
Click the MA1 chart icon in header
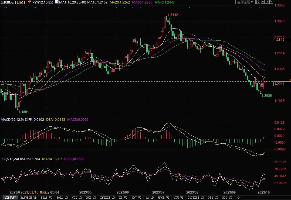tap(57, 2)
